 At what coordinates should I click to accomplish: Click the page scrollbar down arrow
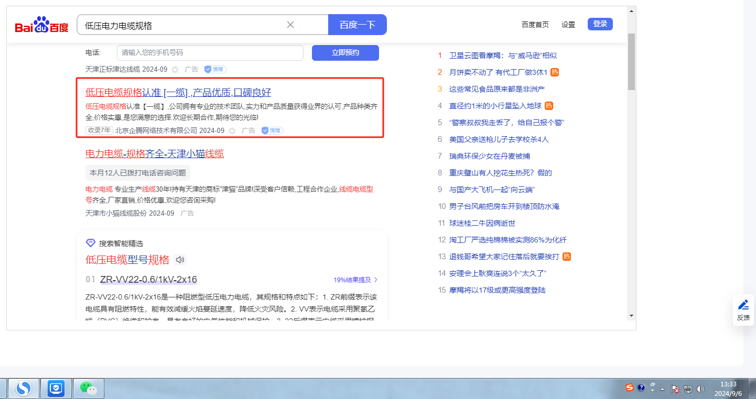point(631,316)
